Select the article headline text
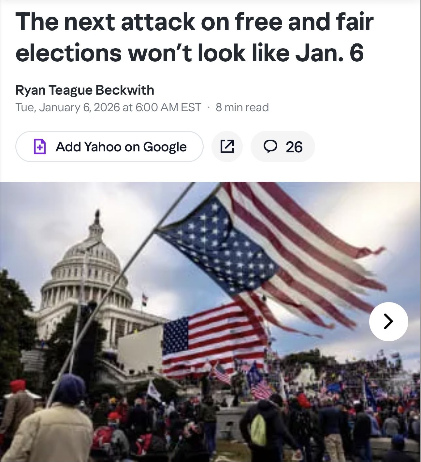 195,37
